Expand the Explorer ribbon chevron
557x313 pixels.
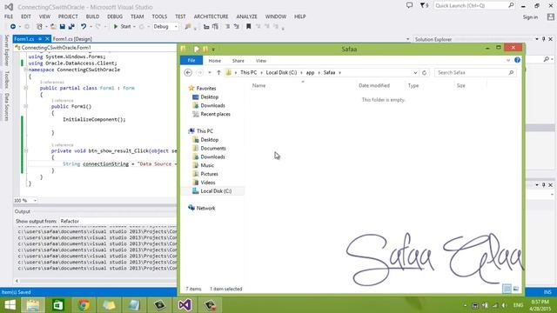508,60
